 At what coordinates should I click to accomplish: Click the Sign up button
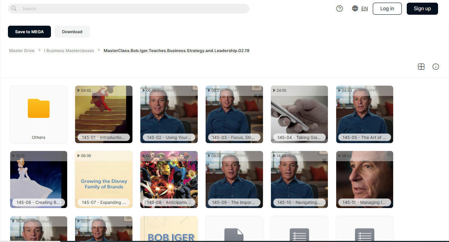pos(422,9)
